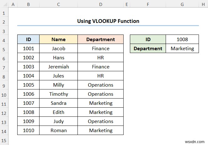Select column C header
This screenshot has height=145, width=208.
58,4
